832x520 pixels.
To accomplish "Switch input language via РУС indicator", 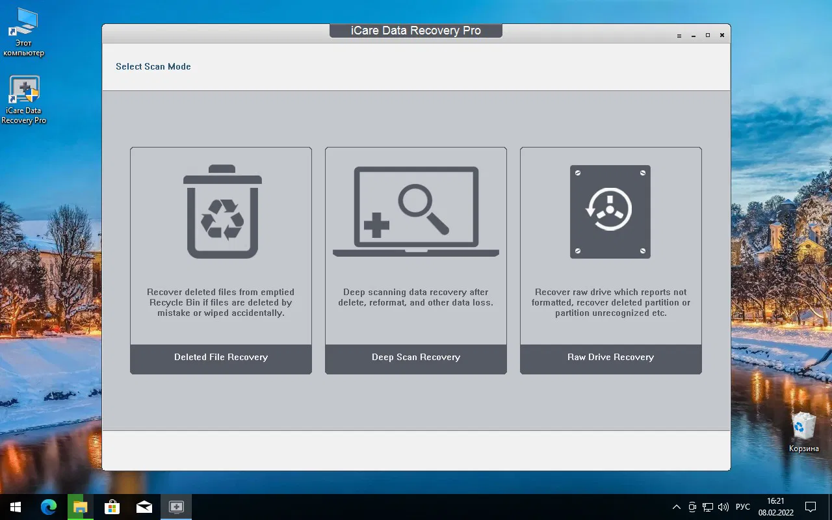I will pos(742,507).
